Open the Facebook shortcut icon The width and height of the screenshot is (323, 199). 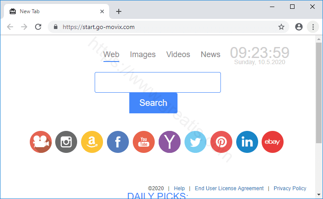pyautogui.click(x=118, y=142)
